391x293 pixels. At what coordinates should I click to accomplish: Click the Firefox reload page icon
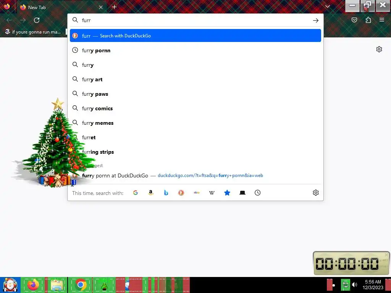click(x=37, y=20)
